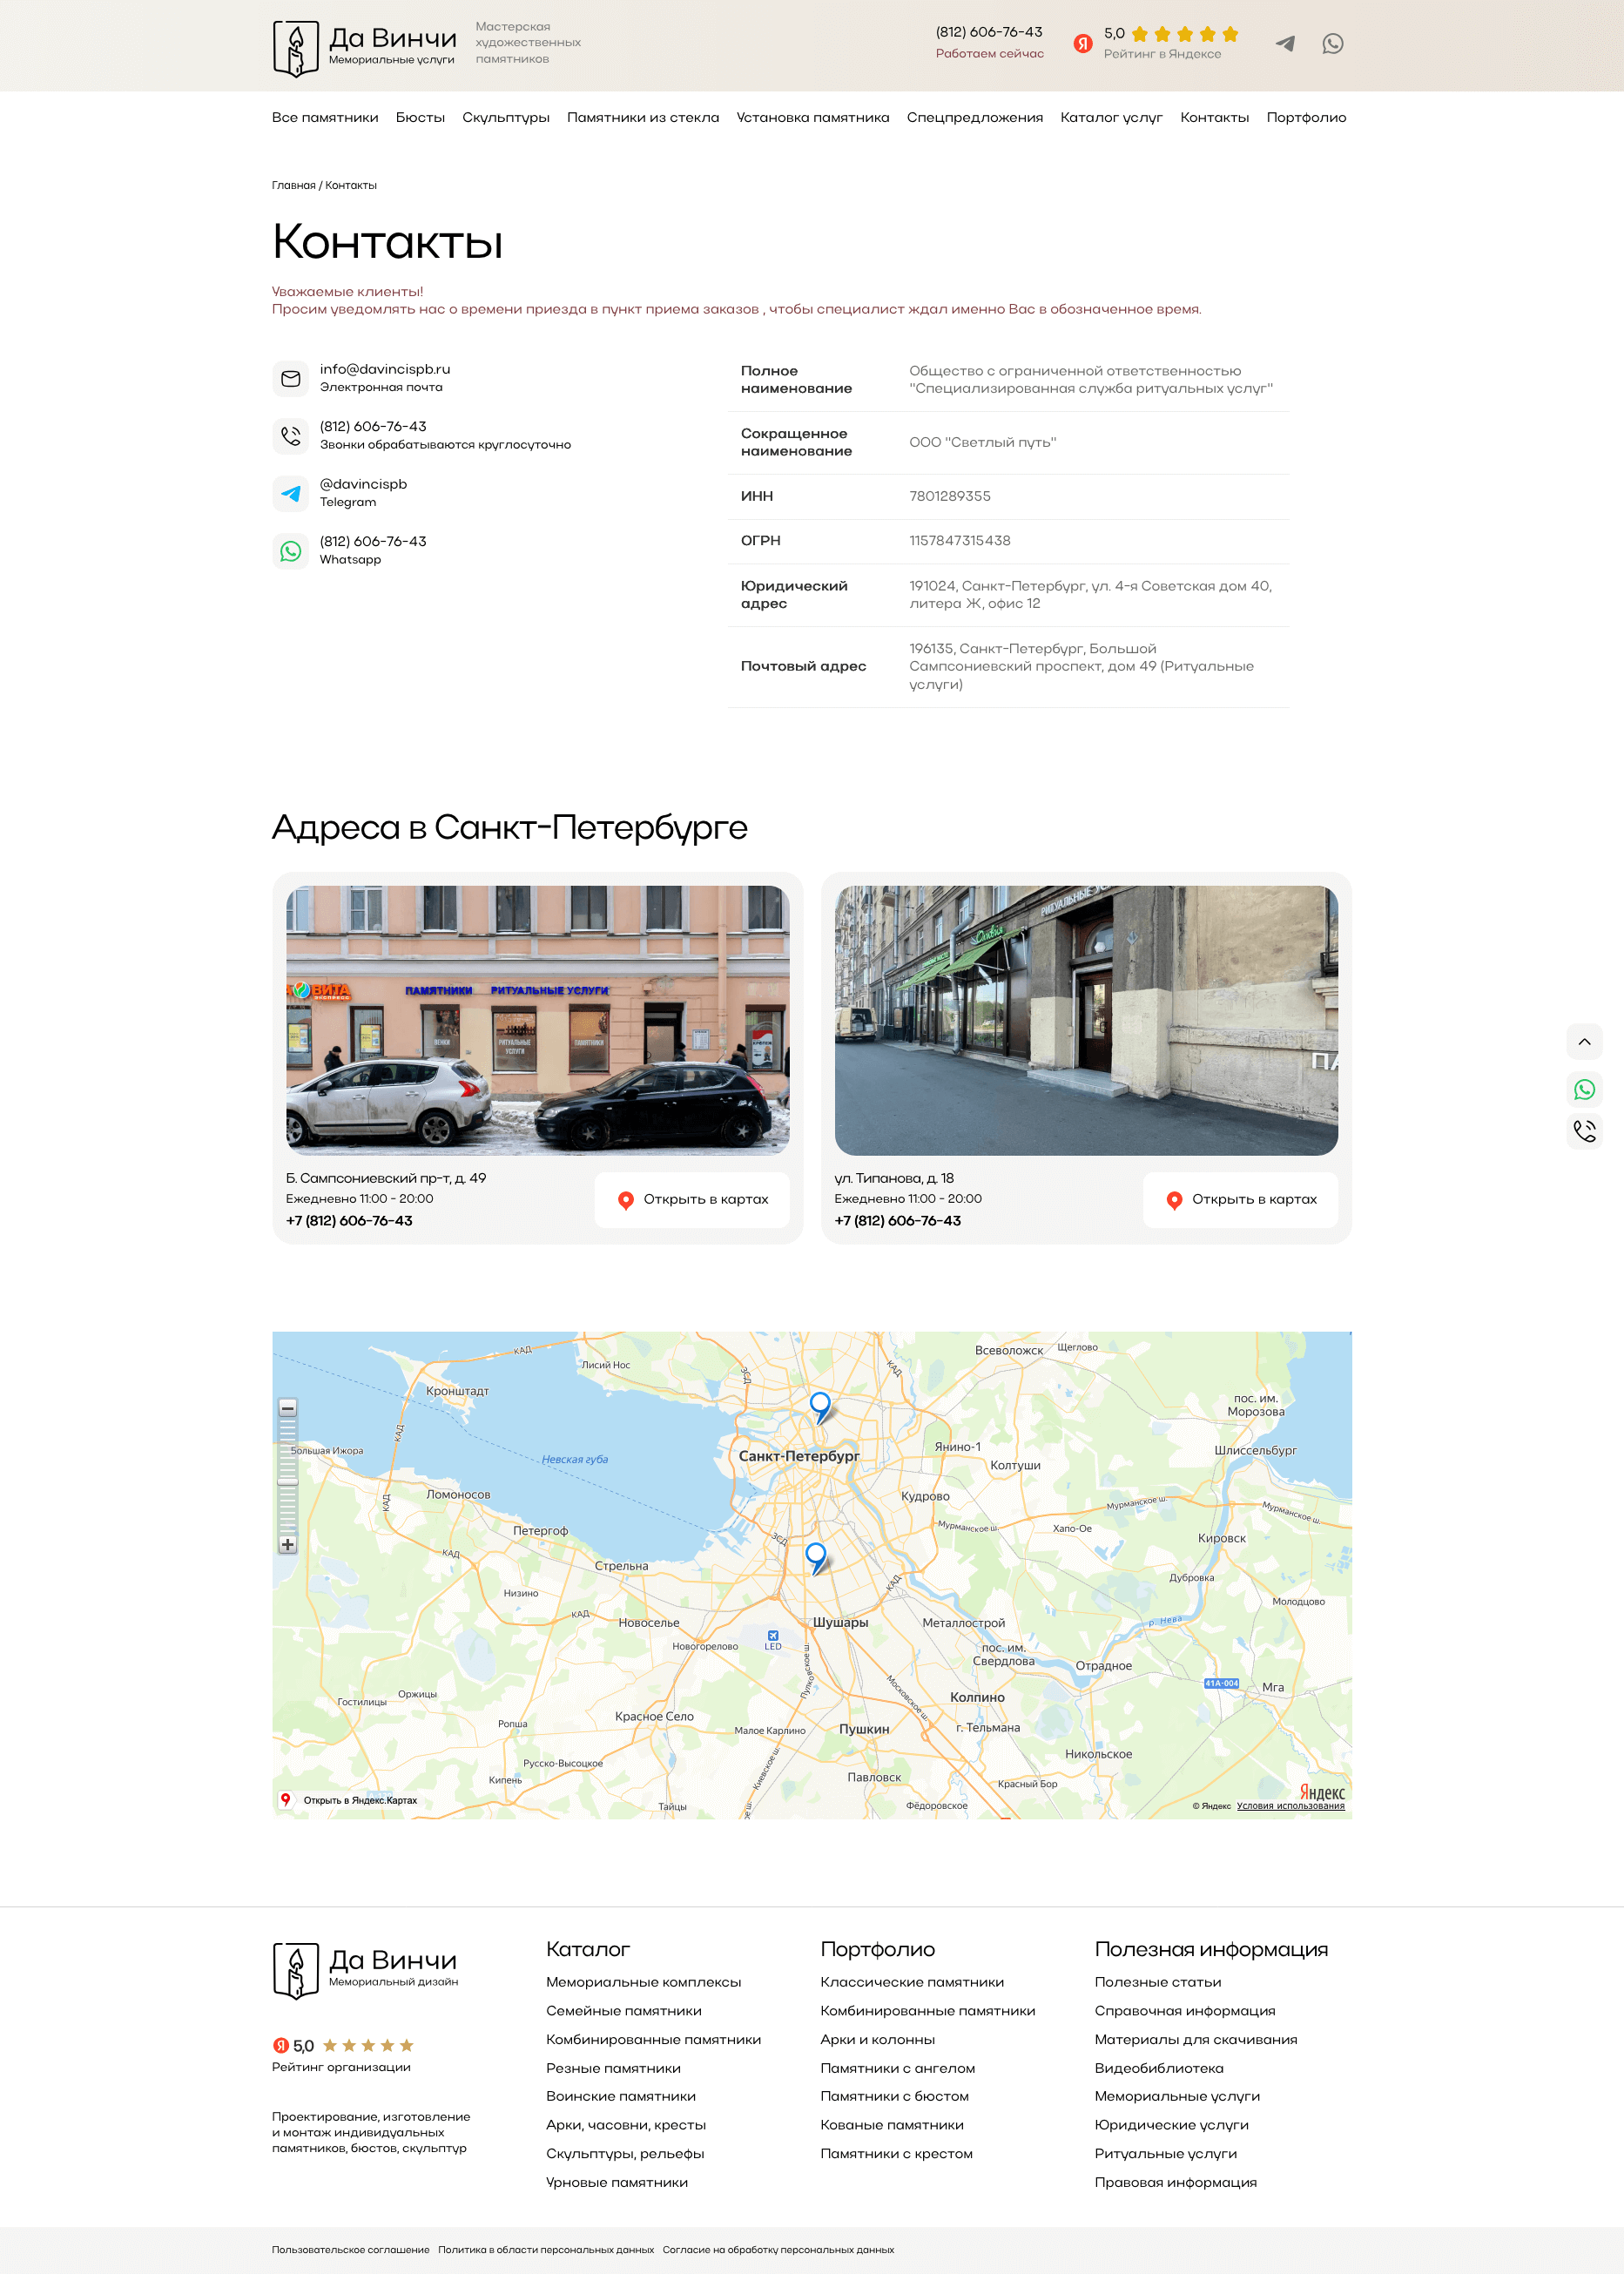1624x2274 pixels.
Task: Open Политика в области персональных данных
Action: (546, 2250)
